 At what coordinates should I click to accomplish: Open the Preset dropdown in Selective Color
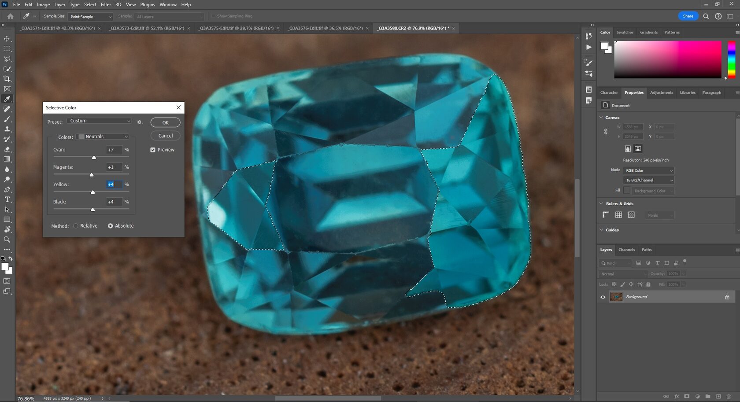tap(99, 121)
